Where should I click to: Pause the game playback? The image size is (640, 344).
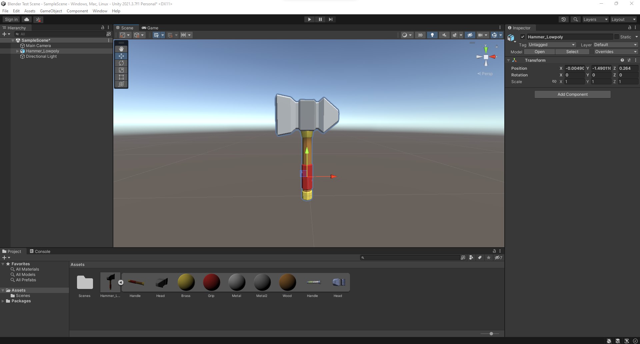pos(320,19)
